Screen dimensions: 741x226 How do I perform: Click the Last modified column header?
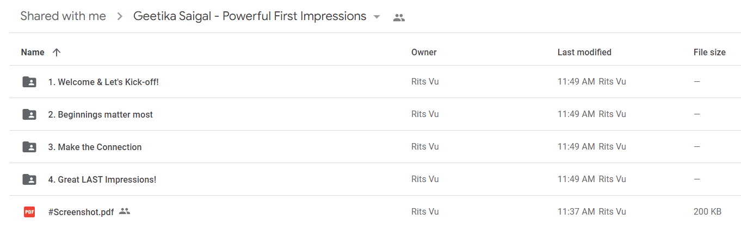[x=584, y=53]
